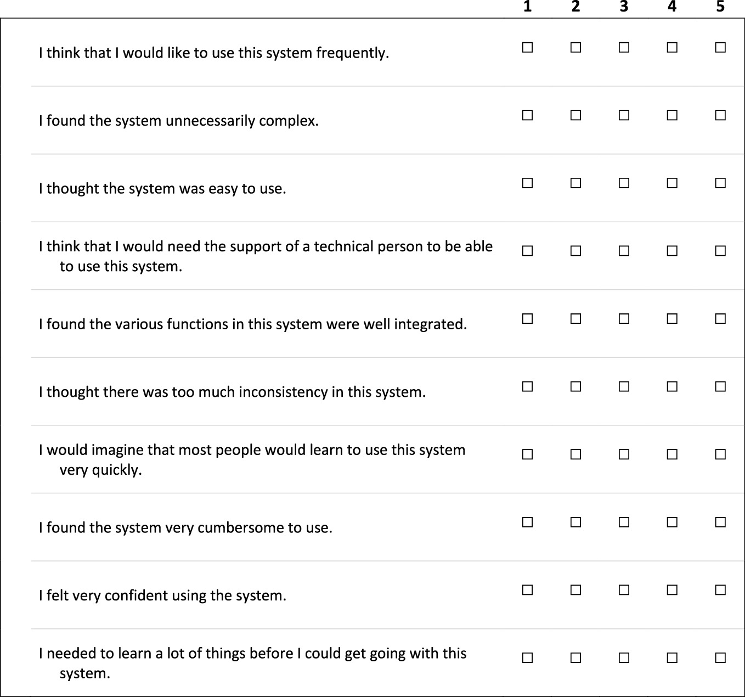Check rating 3 for 'needed to learn a lot'

coord(624,657)
